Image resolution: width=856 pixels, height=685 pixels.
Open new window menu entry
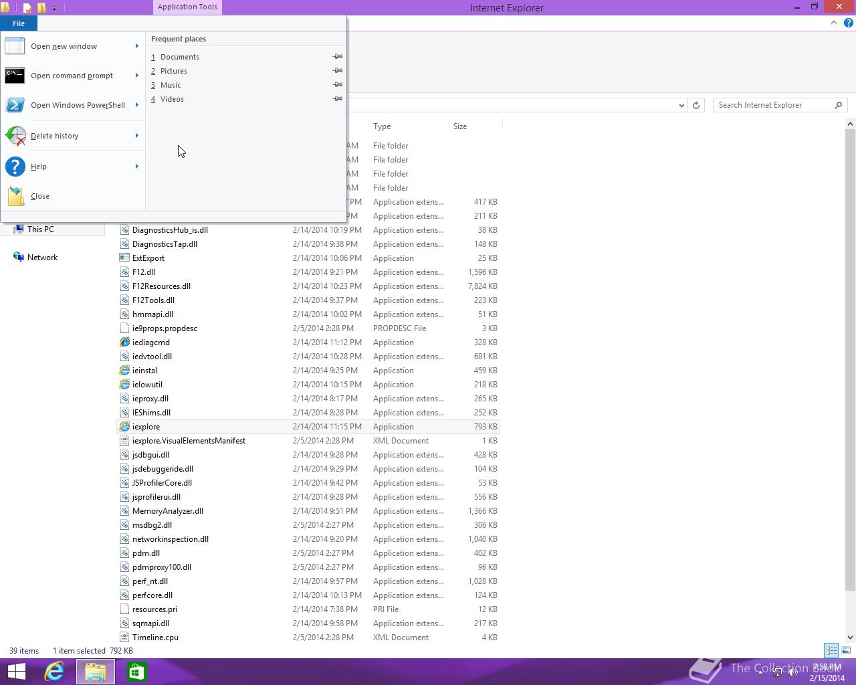pos(72,46)
